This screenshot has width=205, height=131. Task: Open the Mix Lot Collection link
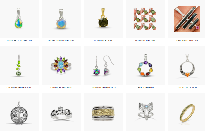(145, 40)
